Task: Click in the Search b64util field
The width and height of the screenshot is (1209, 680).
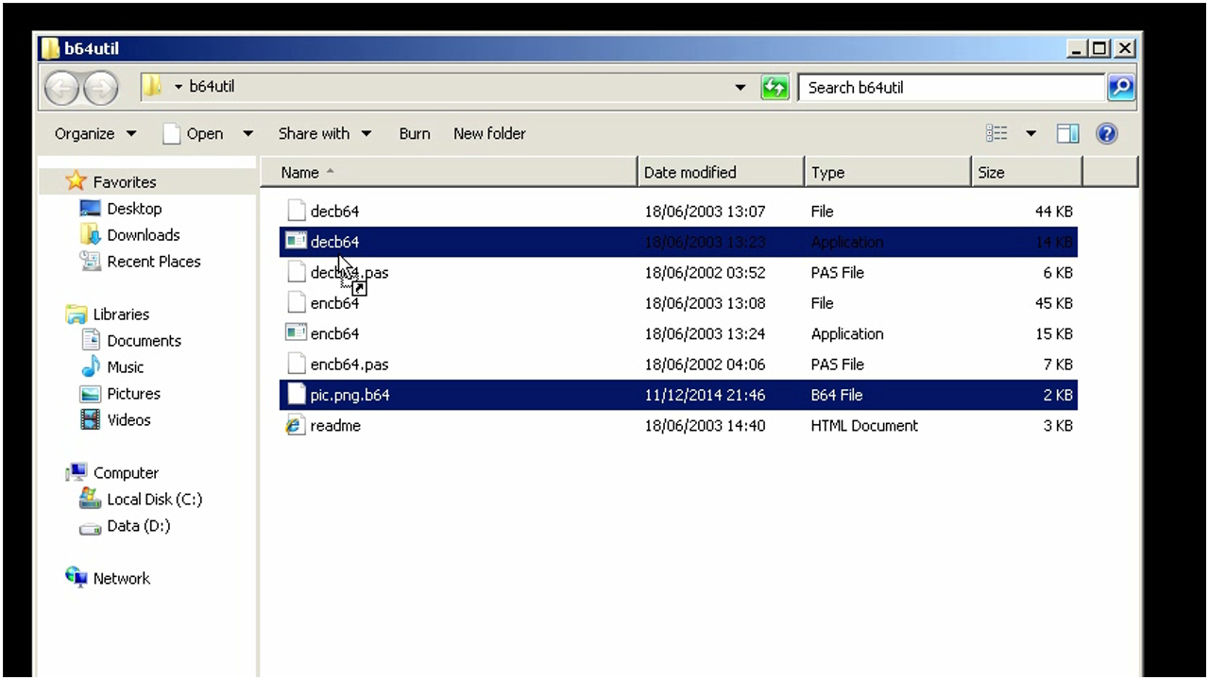Action: [x=952, y=88]
